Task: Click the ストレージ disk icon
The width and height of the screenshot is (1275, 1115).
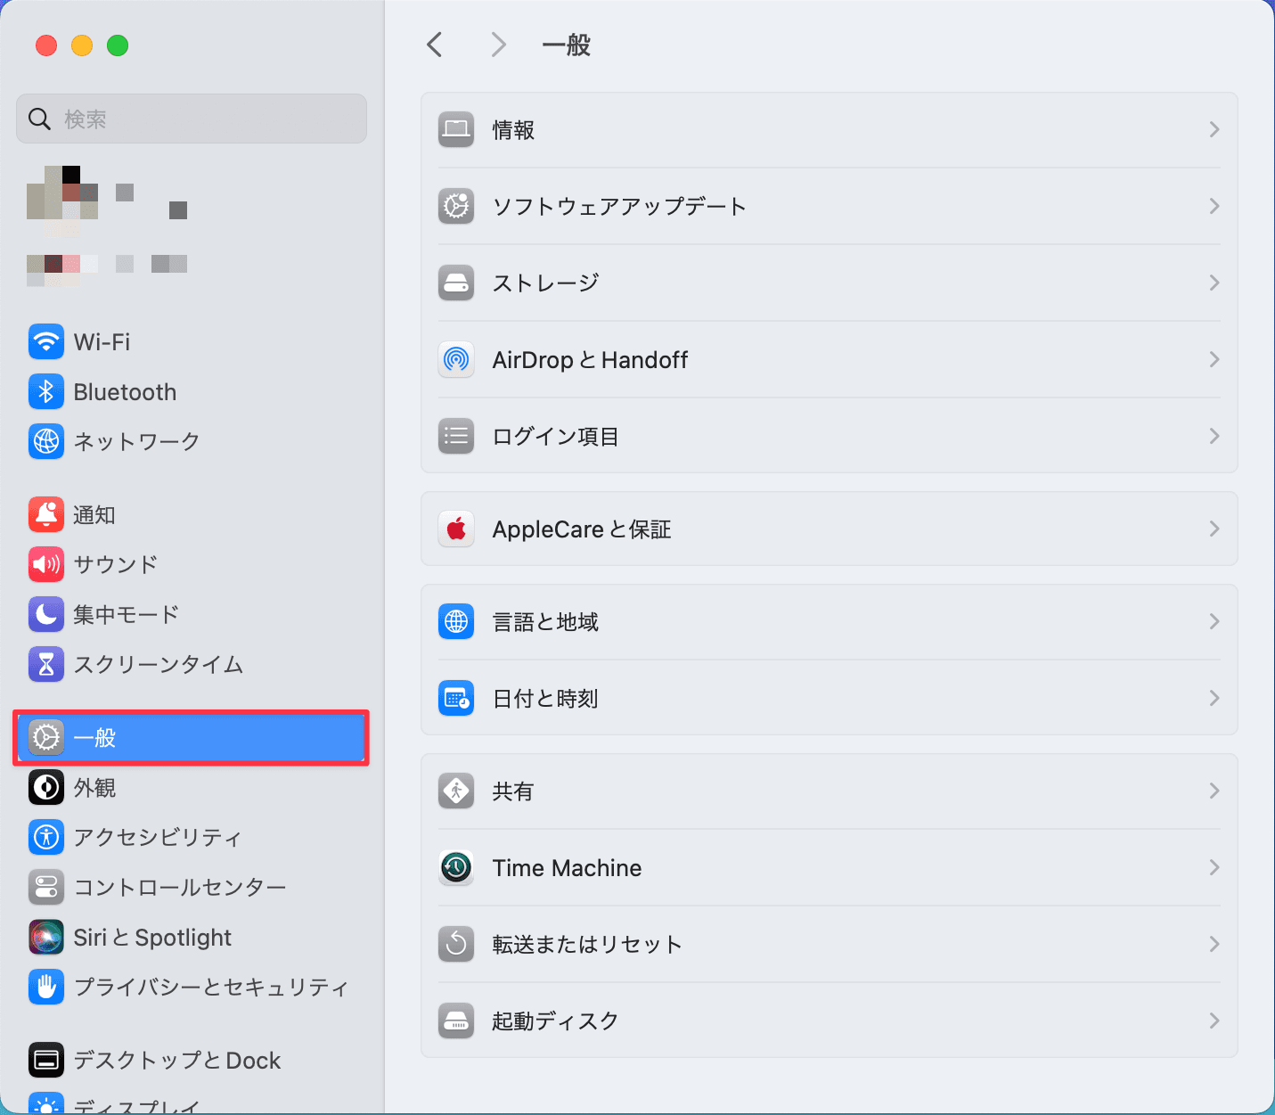Action: 456,283
